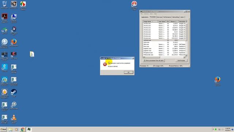Image resolution: width=234 pixels, height=132 pixels.
Task: Switch to the Applications tab
Action: tap(145, 17)
